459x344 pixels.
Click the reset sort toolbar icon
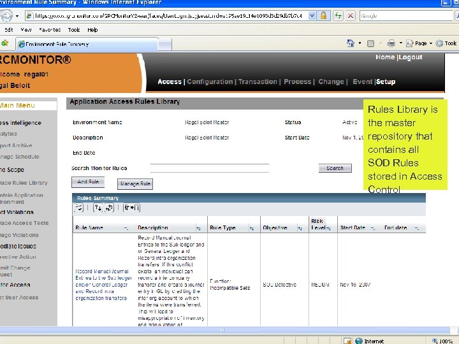pyautogui.click(x=110, y=208)
